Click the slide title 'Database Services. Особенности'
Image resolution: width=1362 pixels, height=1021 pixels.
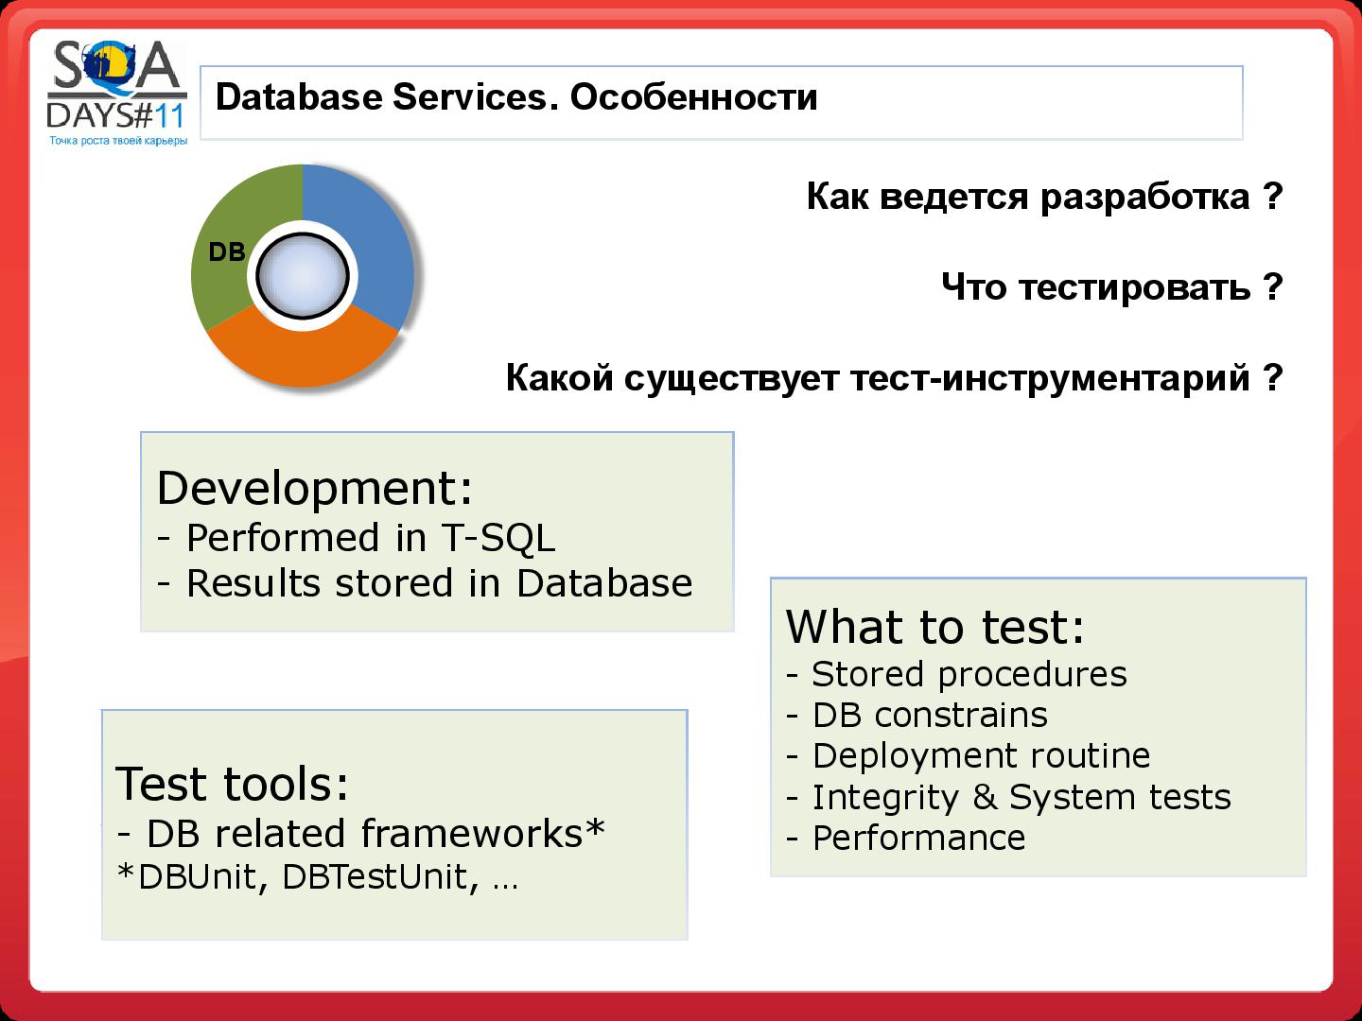[516, 97]
